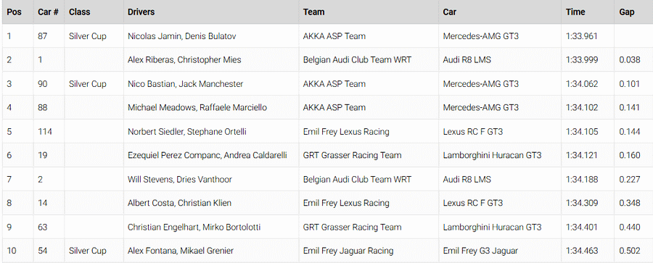The image size is (653, 263).
Task: Click Albert Costa, Christian Klien cell
Action: point(210,203)
